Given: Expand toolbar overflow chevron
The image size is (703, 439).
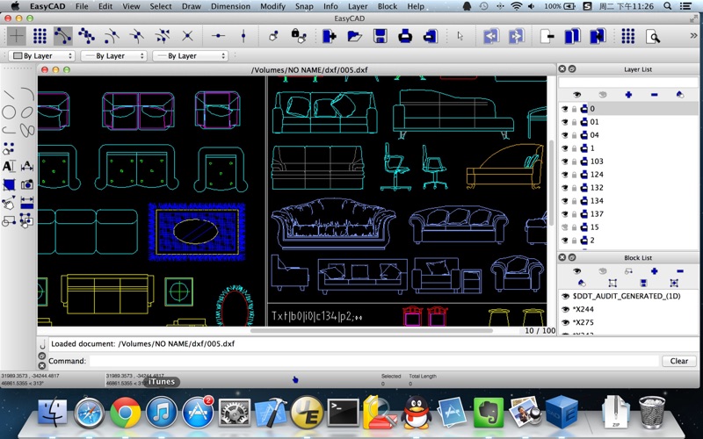Looking at the screenshot, I should 694,36.
